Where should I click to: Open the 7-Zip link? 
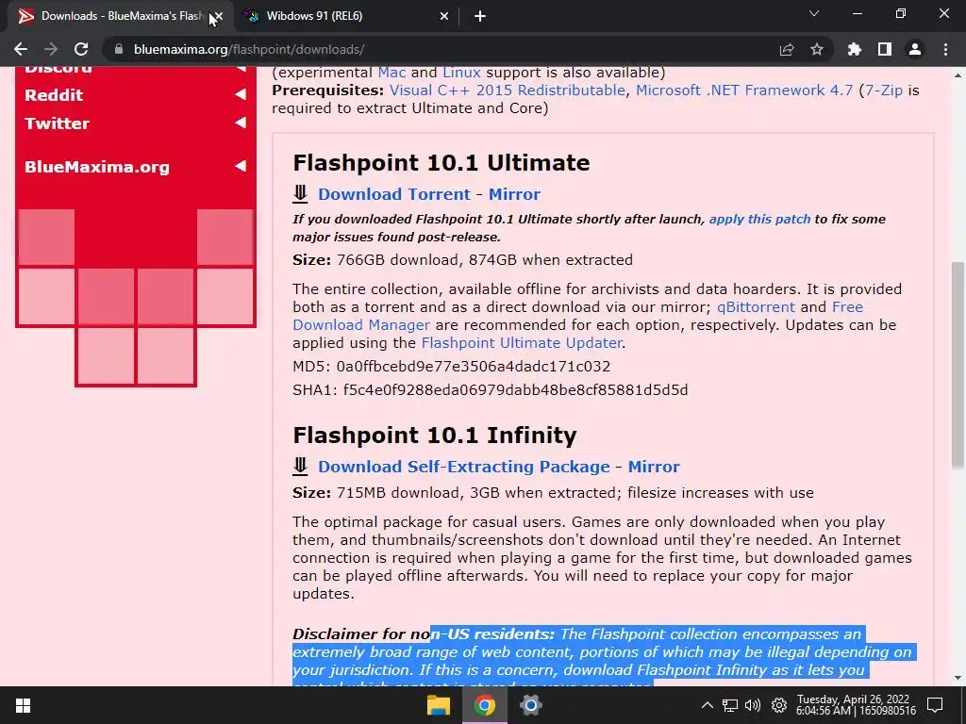coord(883,90)
